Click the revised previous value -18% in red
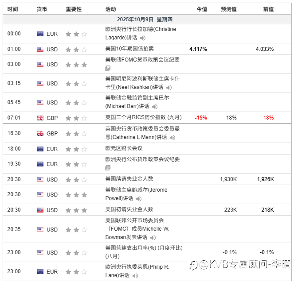 267,118
